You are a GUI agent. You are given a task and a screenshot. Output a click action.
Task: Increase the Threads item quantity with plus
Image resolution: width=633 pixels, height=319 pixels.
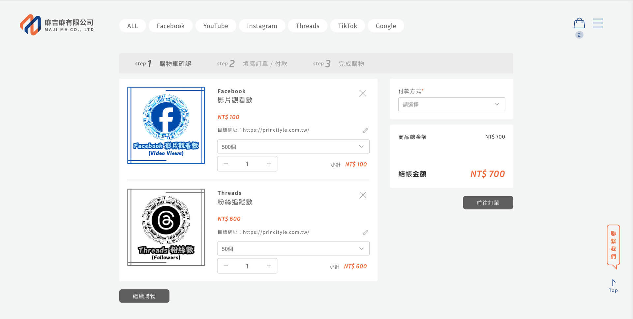coord(269,266)
